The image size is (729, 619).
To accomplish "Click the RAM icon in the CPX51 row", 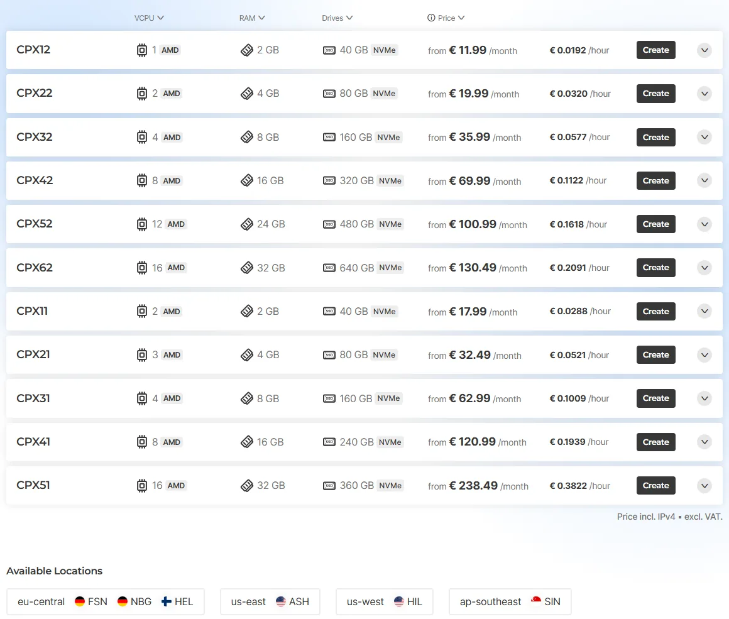I will pos(247,486).
